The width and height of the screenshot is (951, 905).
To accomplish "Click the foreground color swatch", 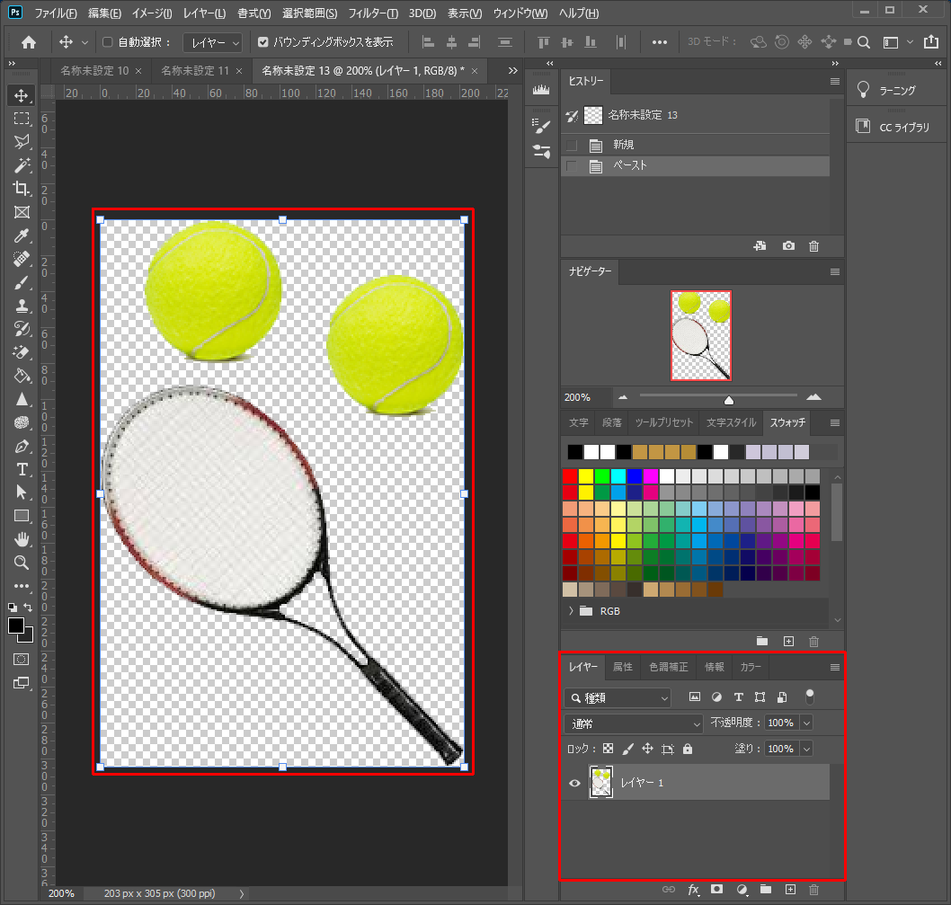I will (x=16, y=626).
